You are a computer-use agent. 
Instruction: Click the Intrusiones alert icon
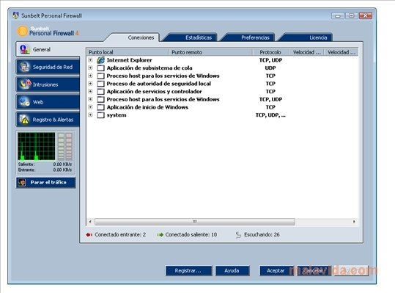(25, 84)
